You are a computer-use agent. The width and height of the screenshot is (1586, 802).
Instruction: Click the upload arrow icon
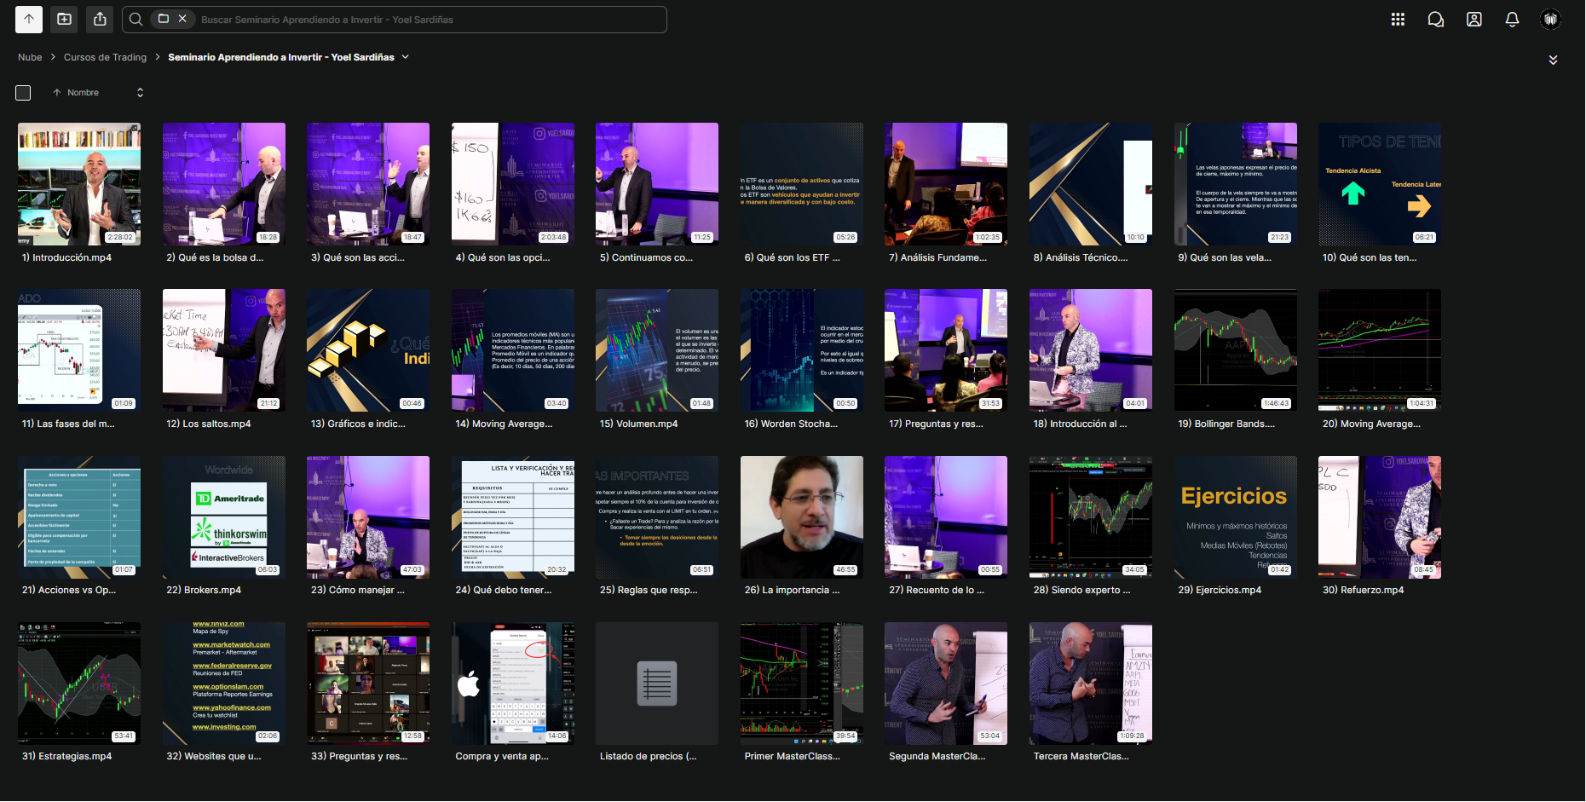(x=29, y=19)
